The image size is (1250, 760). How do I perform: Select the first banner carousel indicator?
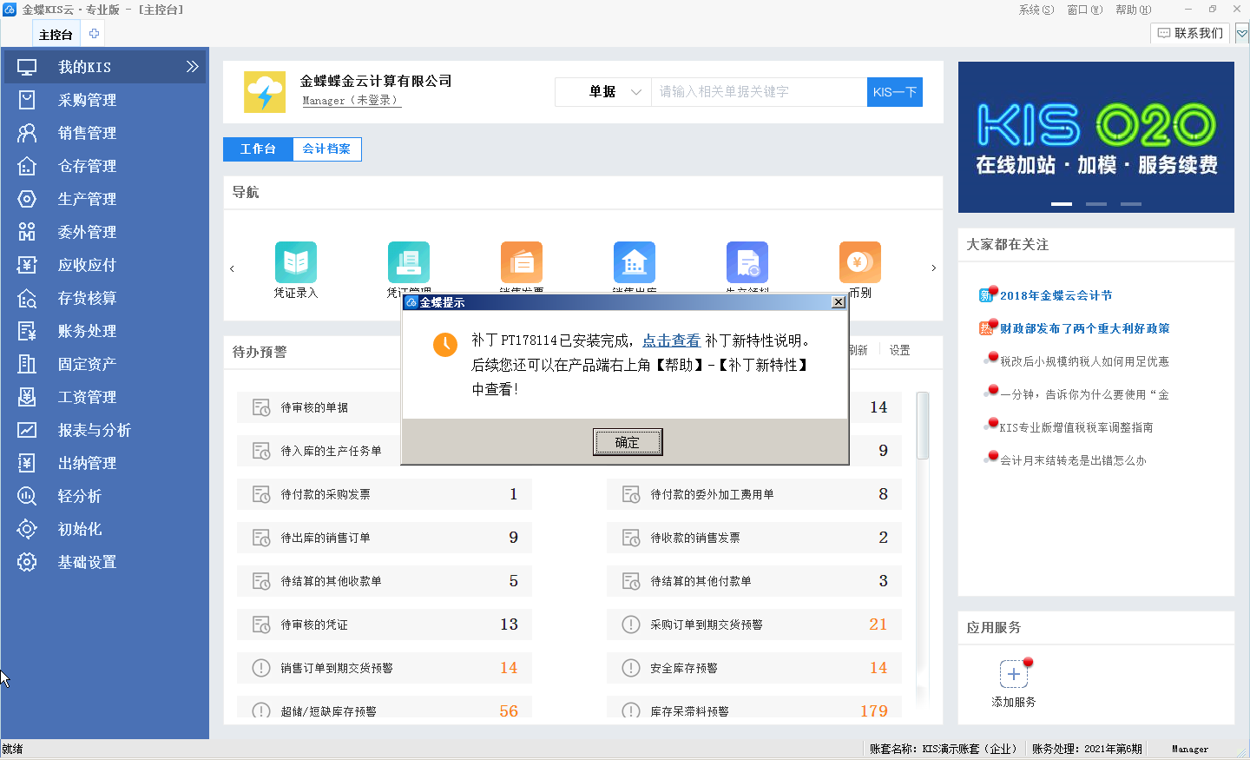(1062, 204)
